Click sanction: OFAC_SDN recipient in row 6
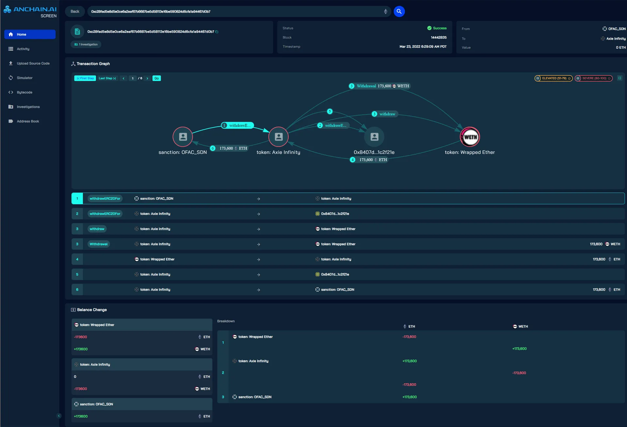627x427 pixels. 338,290
